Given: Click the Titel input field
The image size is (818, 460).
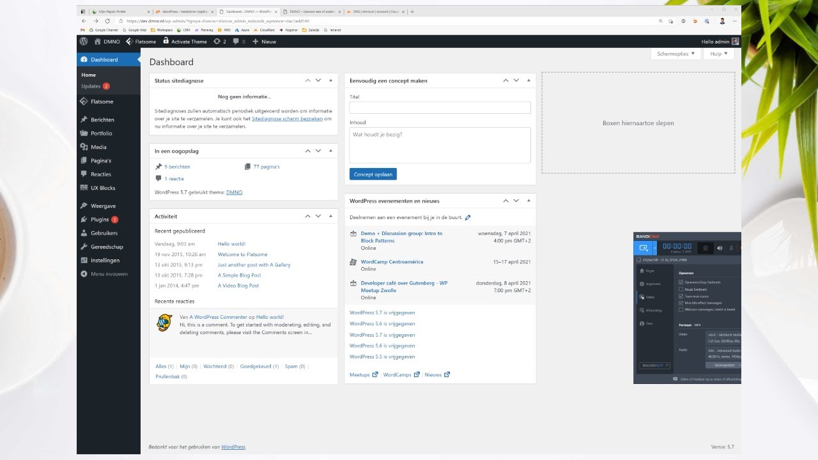Looking at the screenshot, I should coord(440,107).
